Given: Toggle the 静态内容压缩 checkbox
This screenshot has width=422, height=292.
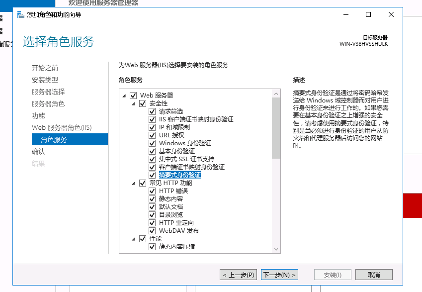Looking at the screenshot, I should coord(152,247).
